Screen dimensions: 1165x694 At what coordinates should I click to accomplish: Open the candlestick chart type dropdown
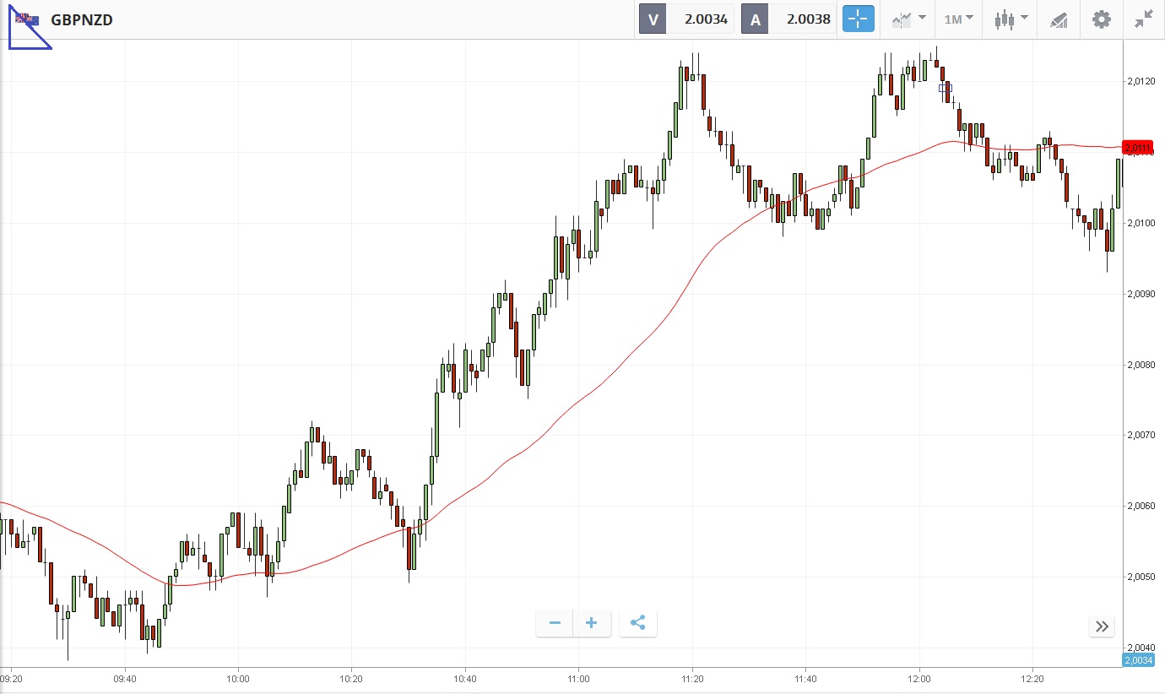click(x=1011, y=19)
